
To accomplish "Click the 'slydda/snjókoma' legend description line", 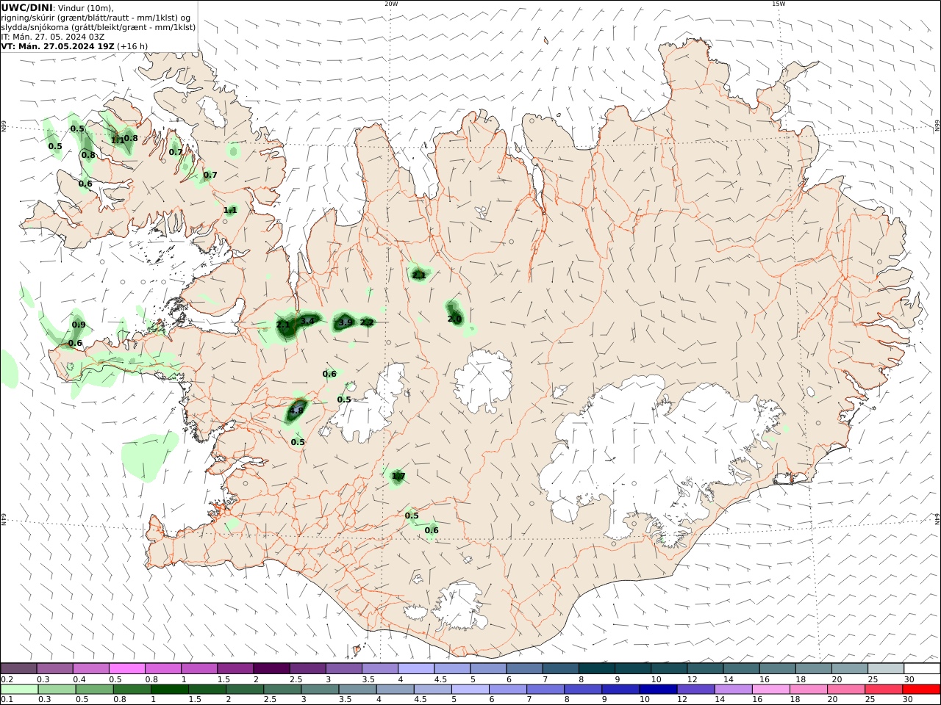I will tap(99, 27).
